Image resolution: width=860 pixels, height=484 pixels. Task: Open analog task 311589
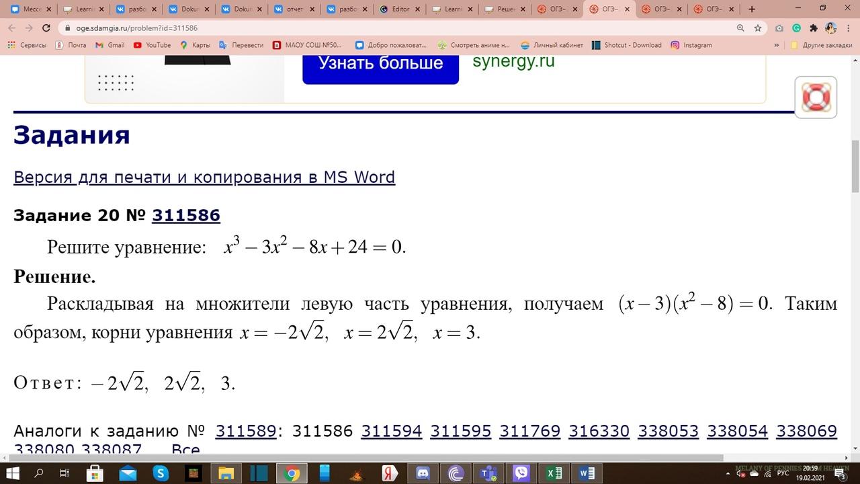(x=245, y=431)
